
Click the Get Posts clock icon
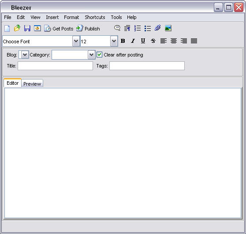point(47,28)
